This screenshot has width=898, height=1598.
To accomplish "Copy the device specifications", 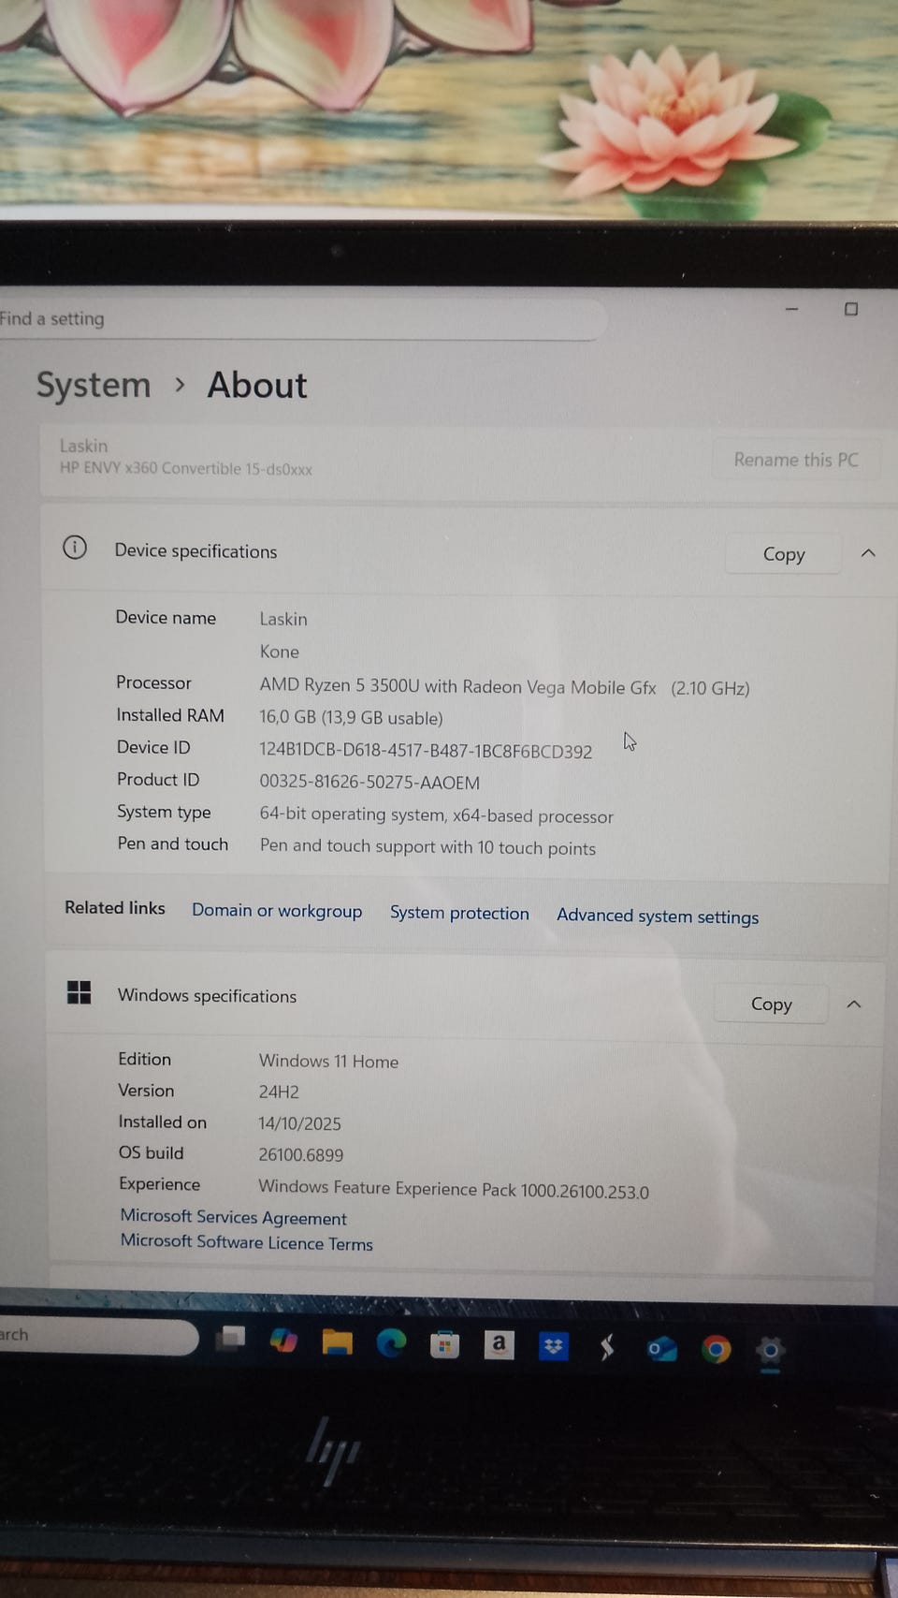I will 783,554.
